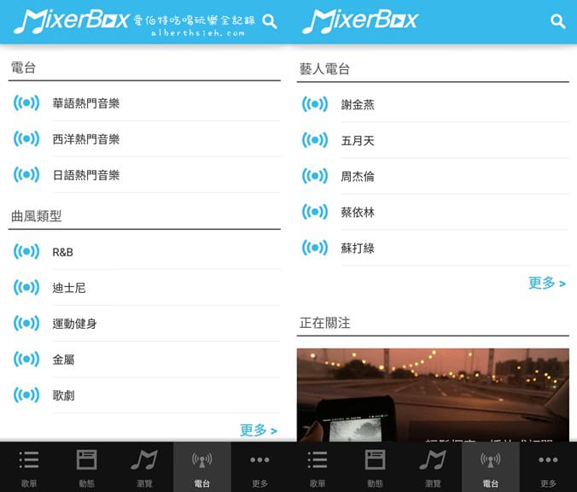The width and height of the screenshot is (577, 492).
Task: Open the 謝金燕 artist station
Action: [433, 104]
